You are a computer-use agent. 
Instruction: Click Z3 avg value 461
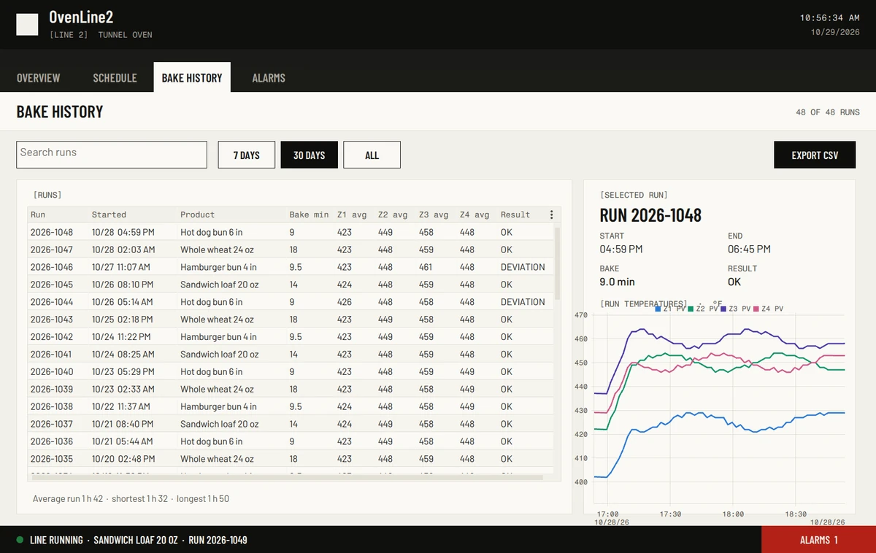(426, 267)
